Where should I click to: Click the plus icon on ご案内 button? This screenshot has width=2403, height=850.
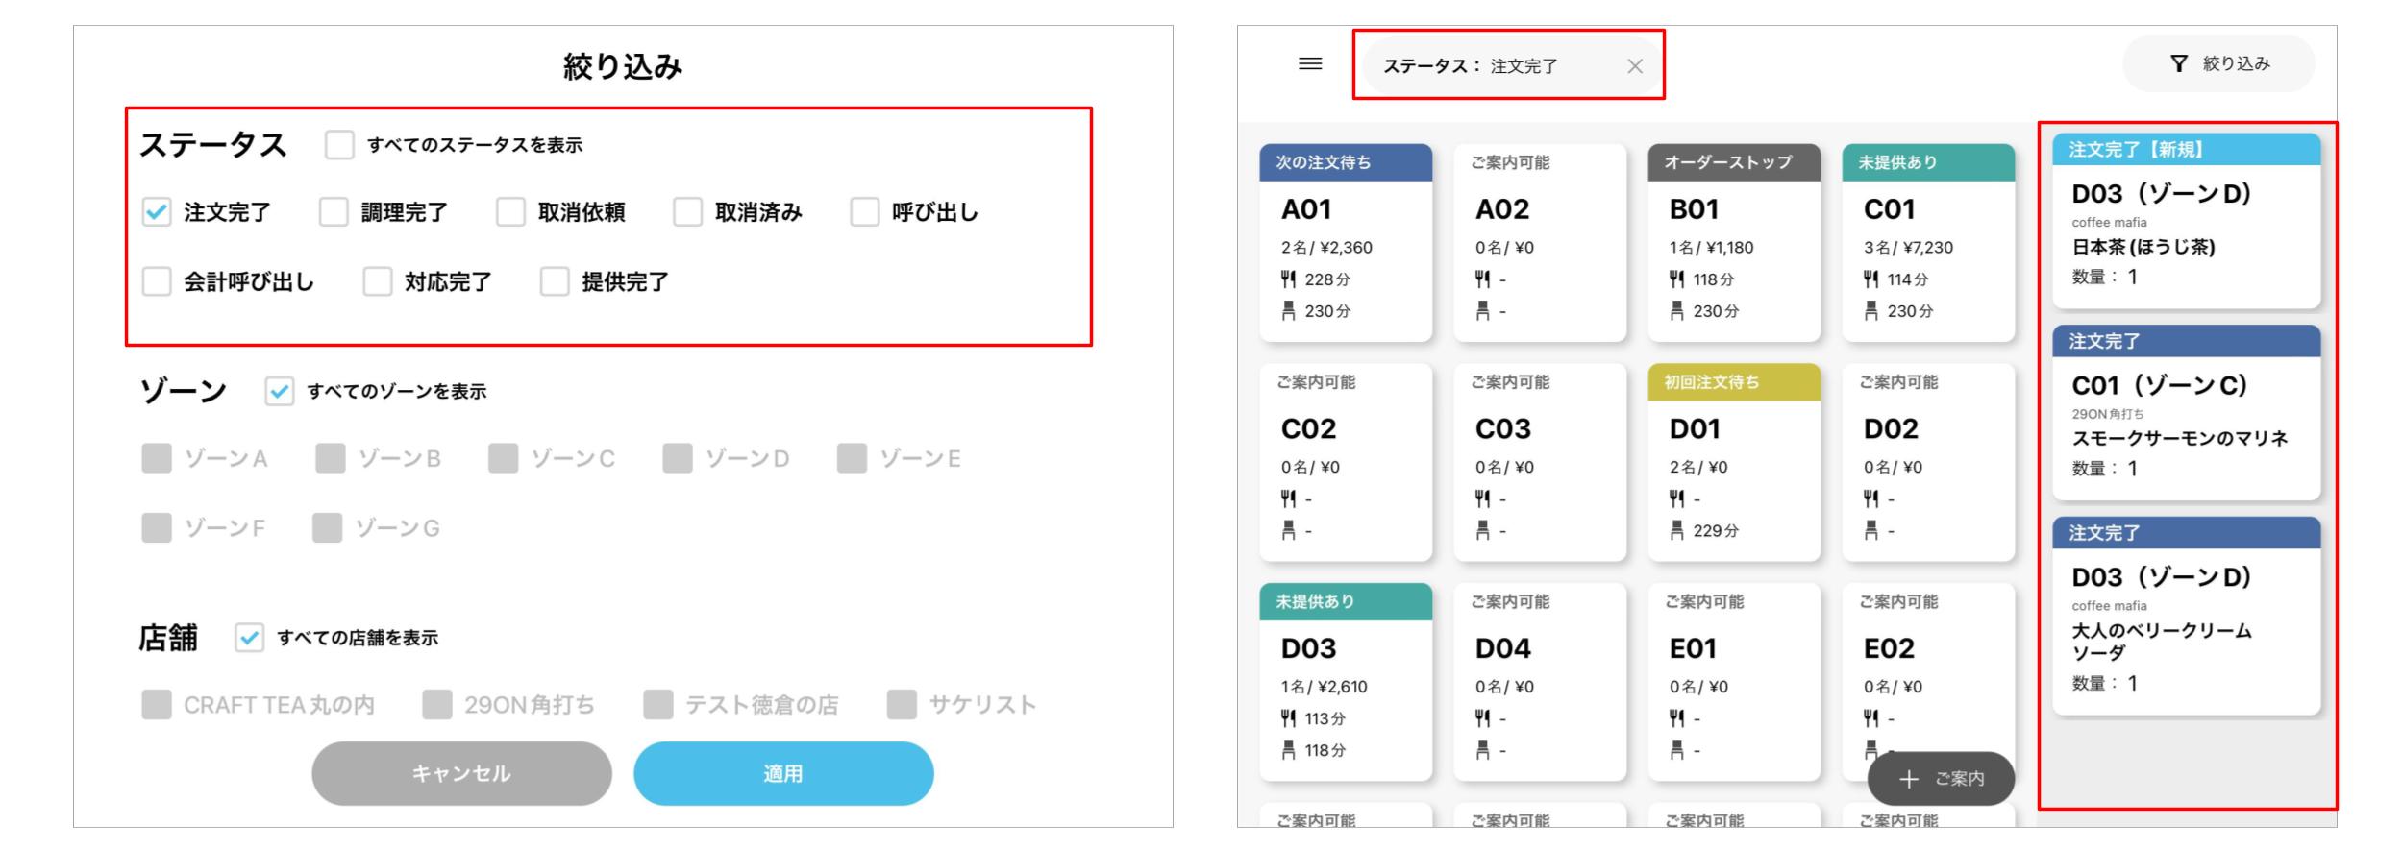pos(1909,779)
